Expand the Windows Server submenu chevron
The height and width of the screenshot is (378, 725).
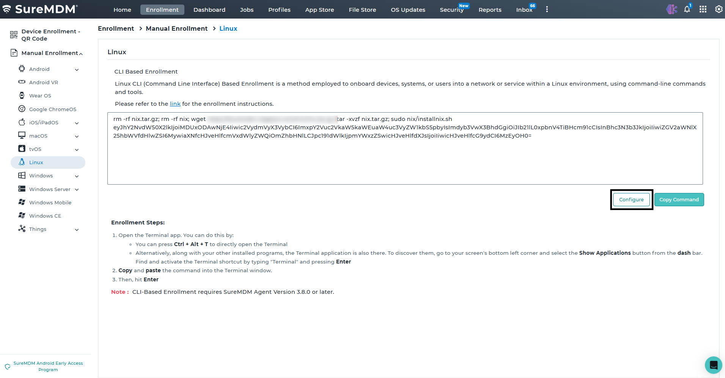[x=77, y=190]
